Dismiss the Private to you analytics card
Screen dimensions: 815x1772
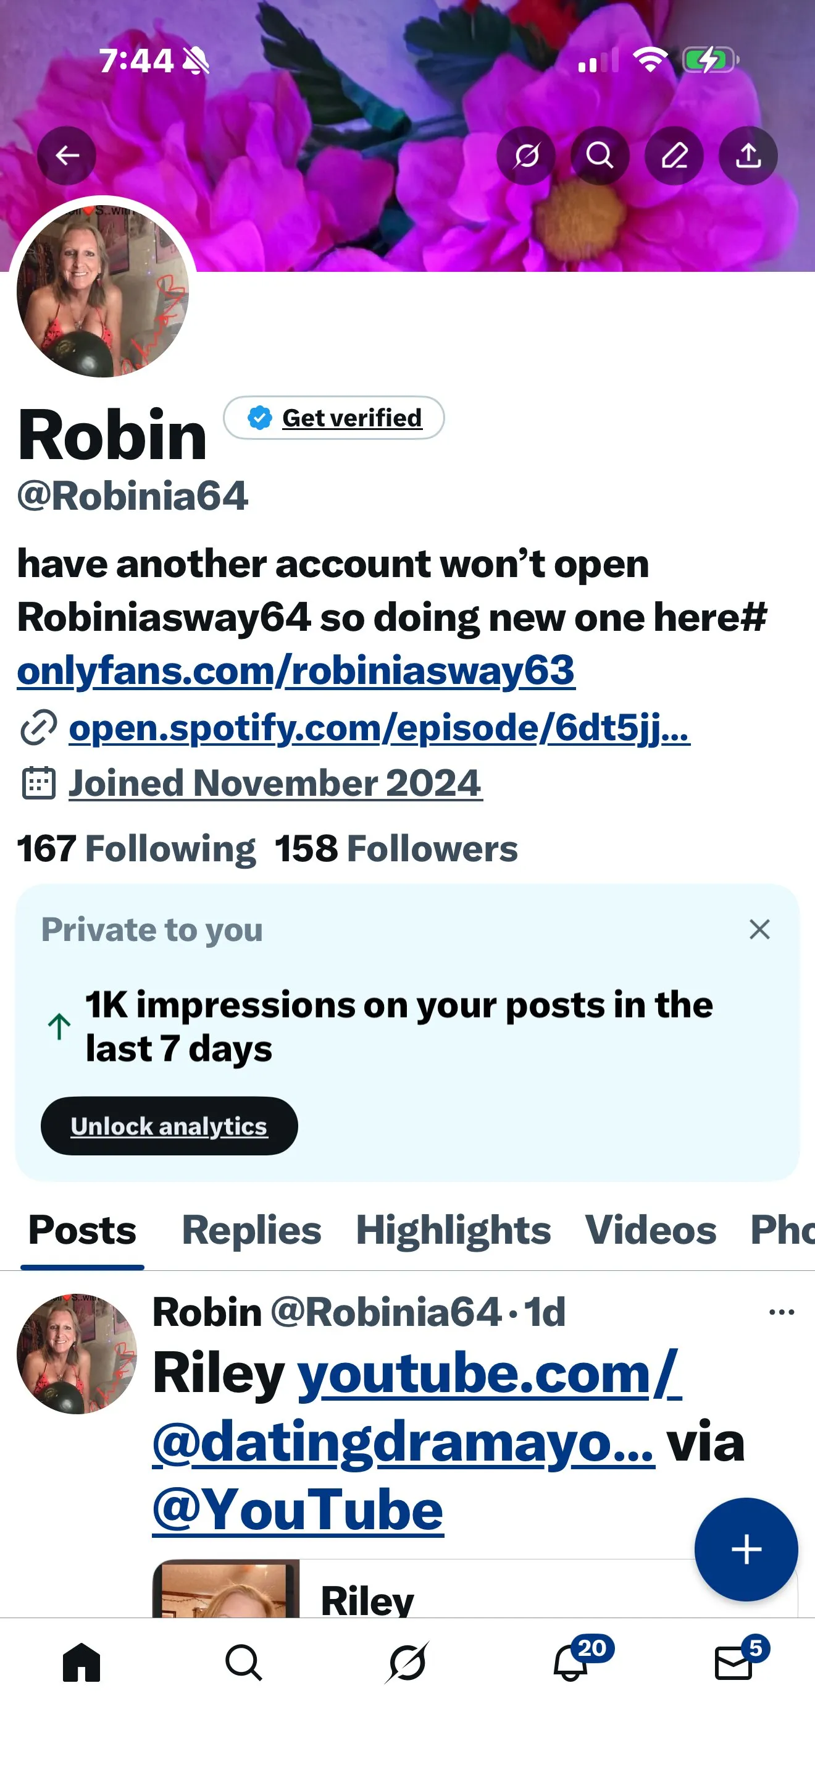click(759, 929)
